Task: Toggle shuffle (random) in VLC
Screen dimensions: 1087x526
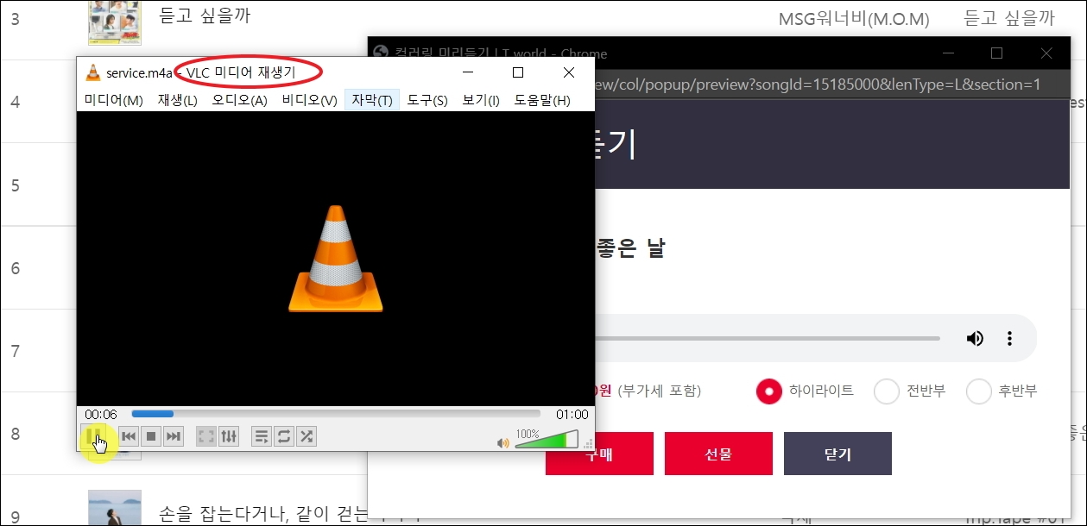Action: (x=307, y=436)
